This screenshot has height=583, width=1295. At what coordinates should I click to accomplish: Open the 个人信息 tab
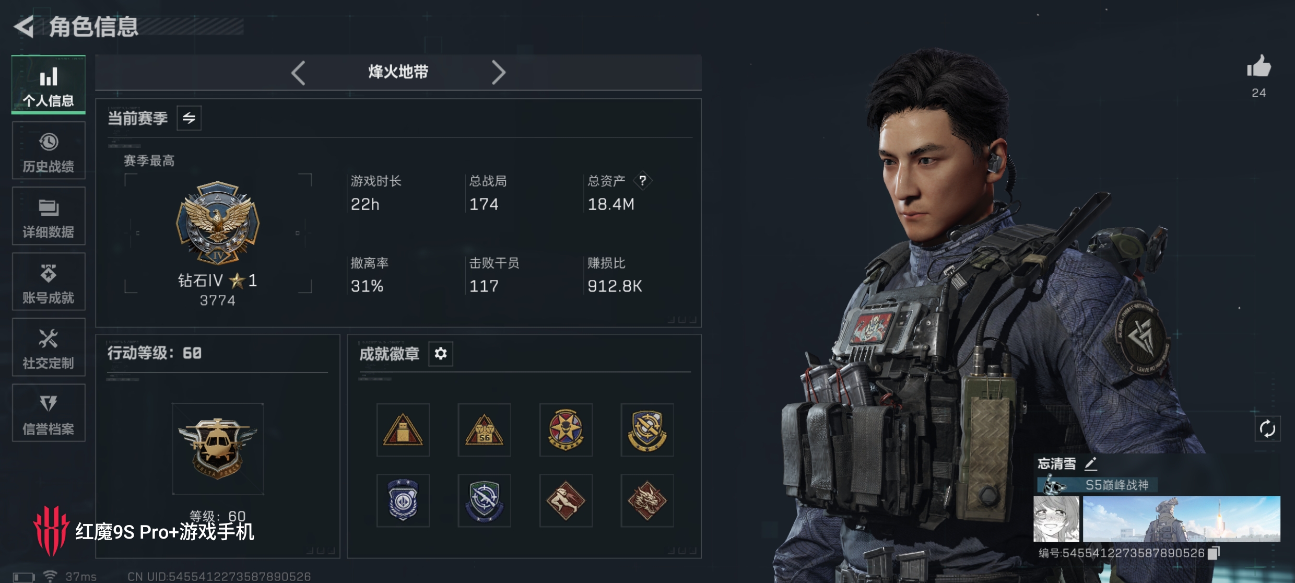(x=49, y=85)
